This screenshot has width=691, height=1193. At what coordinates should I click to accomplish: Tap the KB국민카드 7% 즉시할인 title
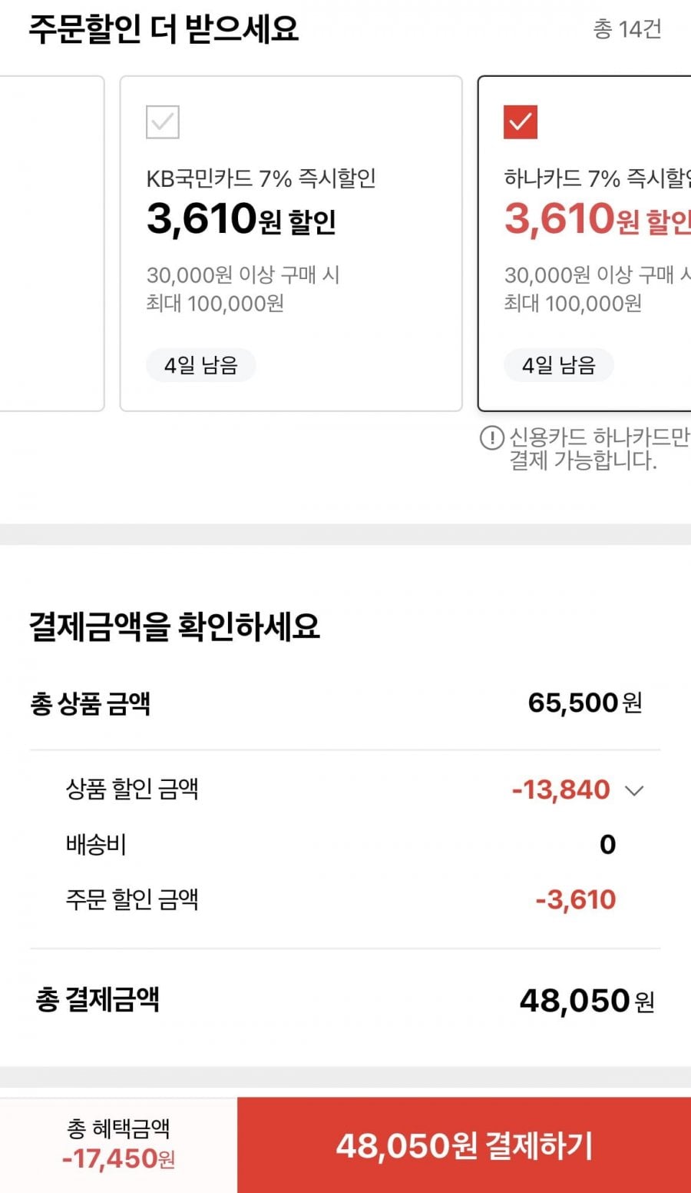261,178
